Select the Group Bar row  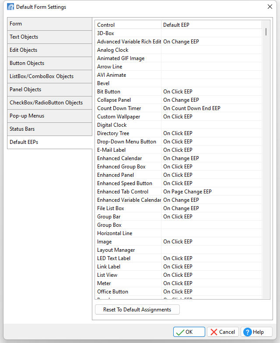coord(178,217)
